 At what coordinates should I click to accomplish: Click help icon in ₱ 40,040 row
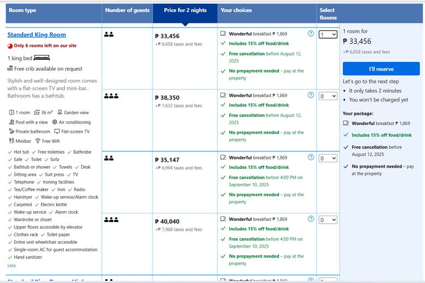pos(311,219)
